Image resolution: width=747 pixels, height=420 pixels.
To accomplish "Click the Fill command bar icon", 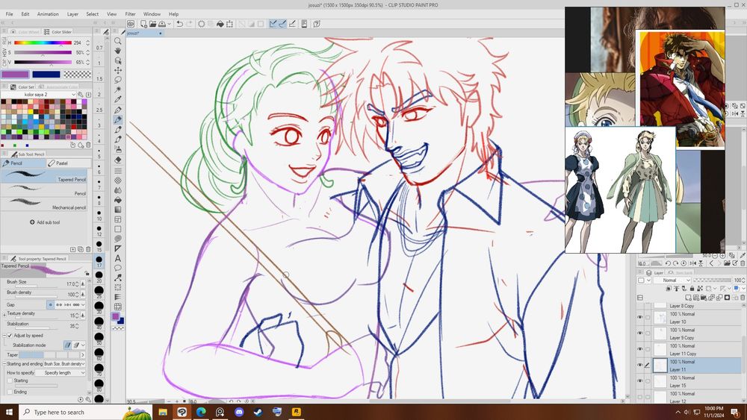I will tap(220, 24).
